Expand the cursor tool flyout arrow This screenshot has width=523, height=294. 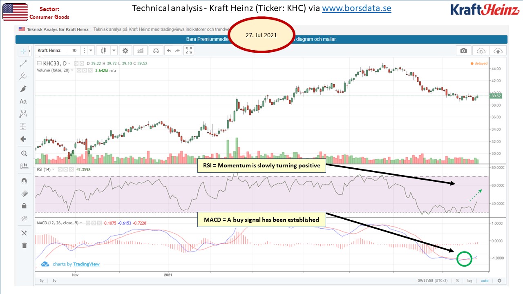pos(30,51)
